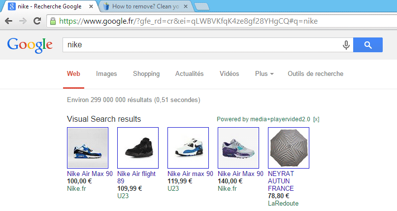Click the price '119,99 €'
The image size is (397, 211).
(180, 181)
